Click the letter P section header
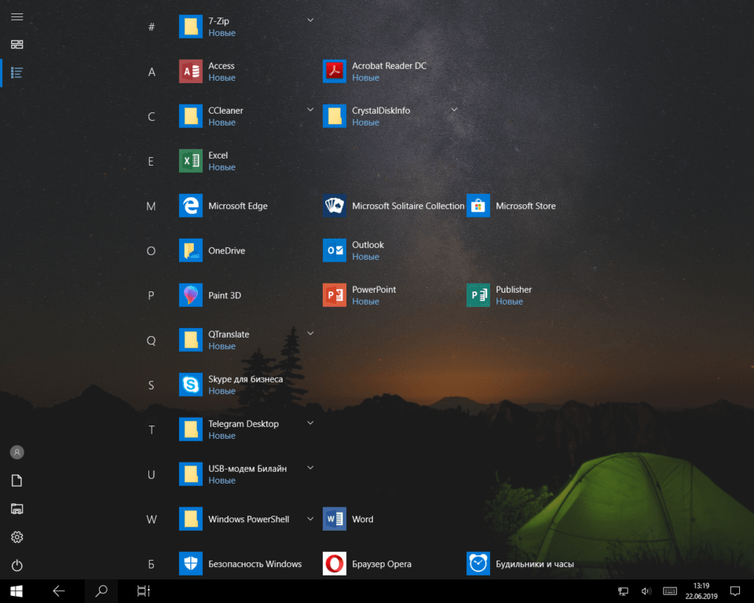This screenshot has height=603, width=754. [x=151, y=296]
